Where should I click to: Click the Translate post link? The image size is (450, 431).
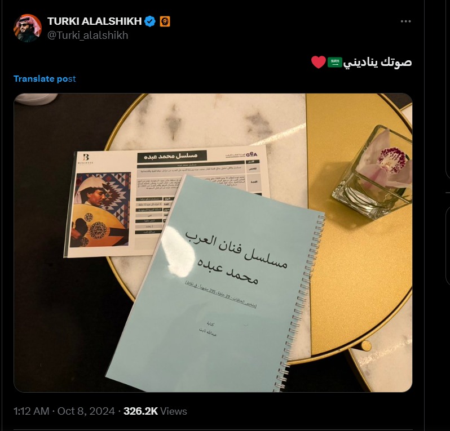tap(45, 79)
